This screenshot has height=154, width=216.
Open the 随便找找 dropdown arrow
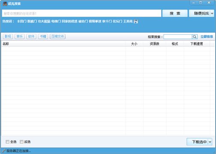pos(212,13)
